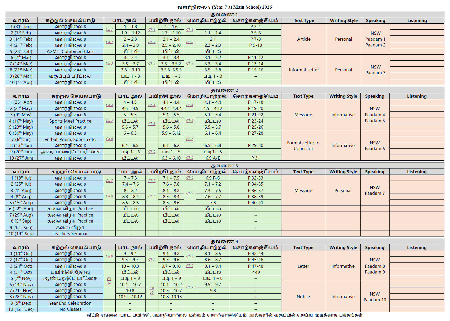The height and width of the screenshot is (321, 450).
Task: Click the 'Informal Letter' text type cell
Action: [304, 70]
